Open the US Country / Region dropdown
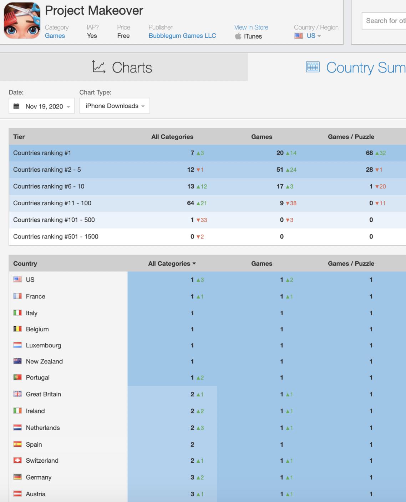 (x=314, y=36)
